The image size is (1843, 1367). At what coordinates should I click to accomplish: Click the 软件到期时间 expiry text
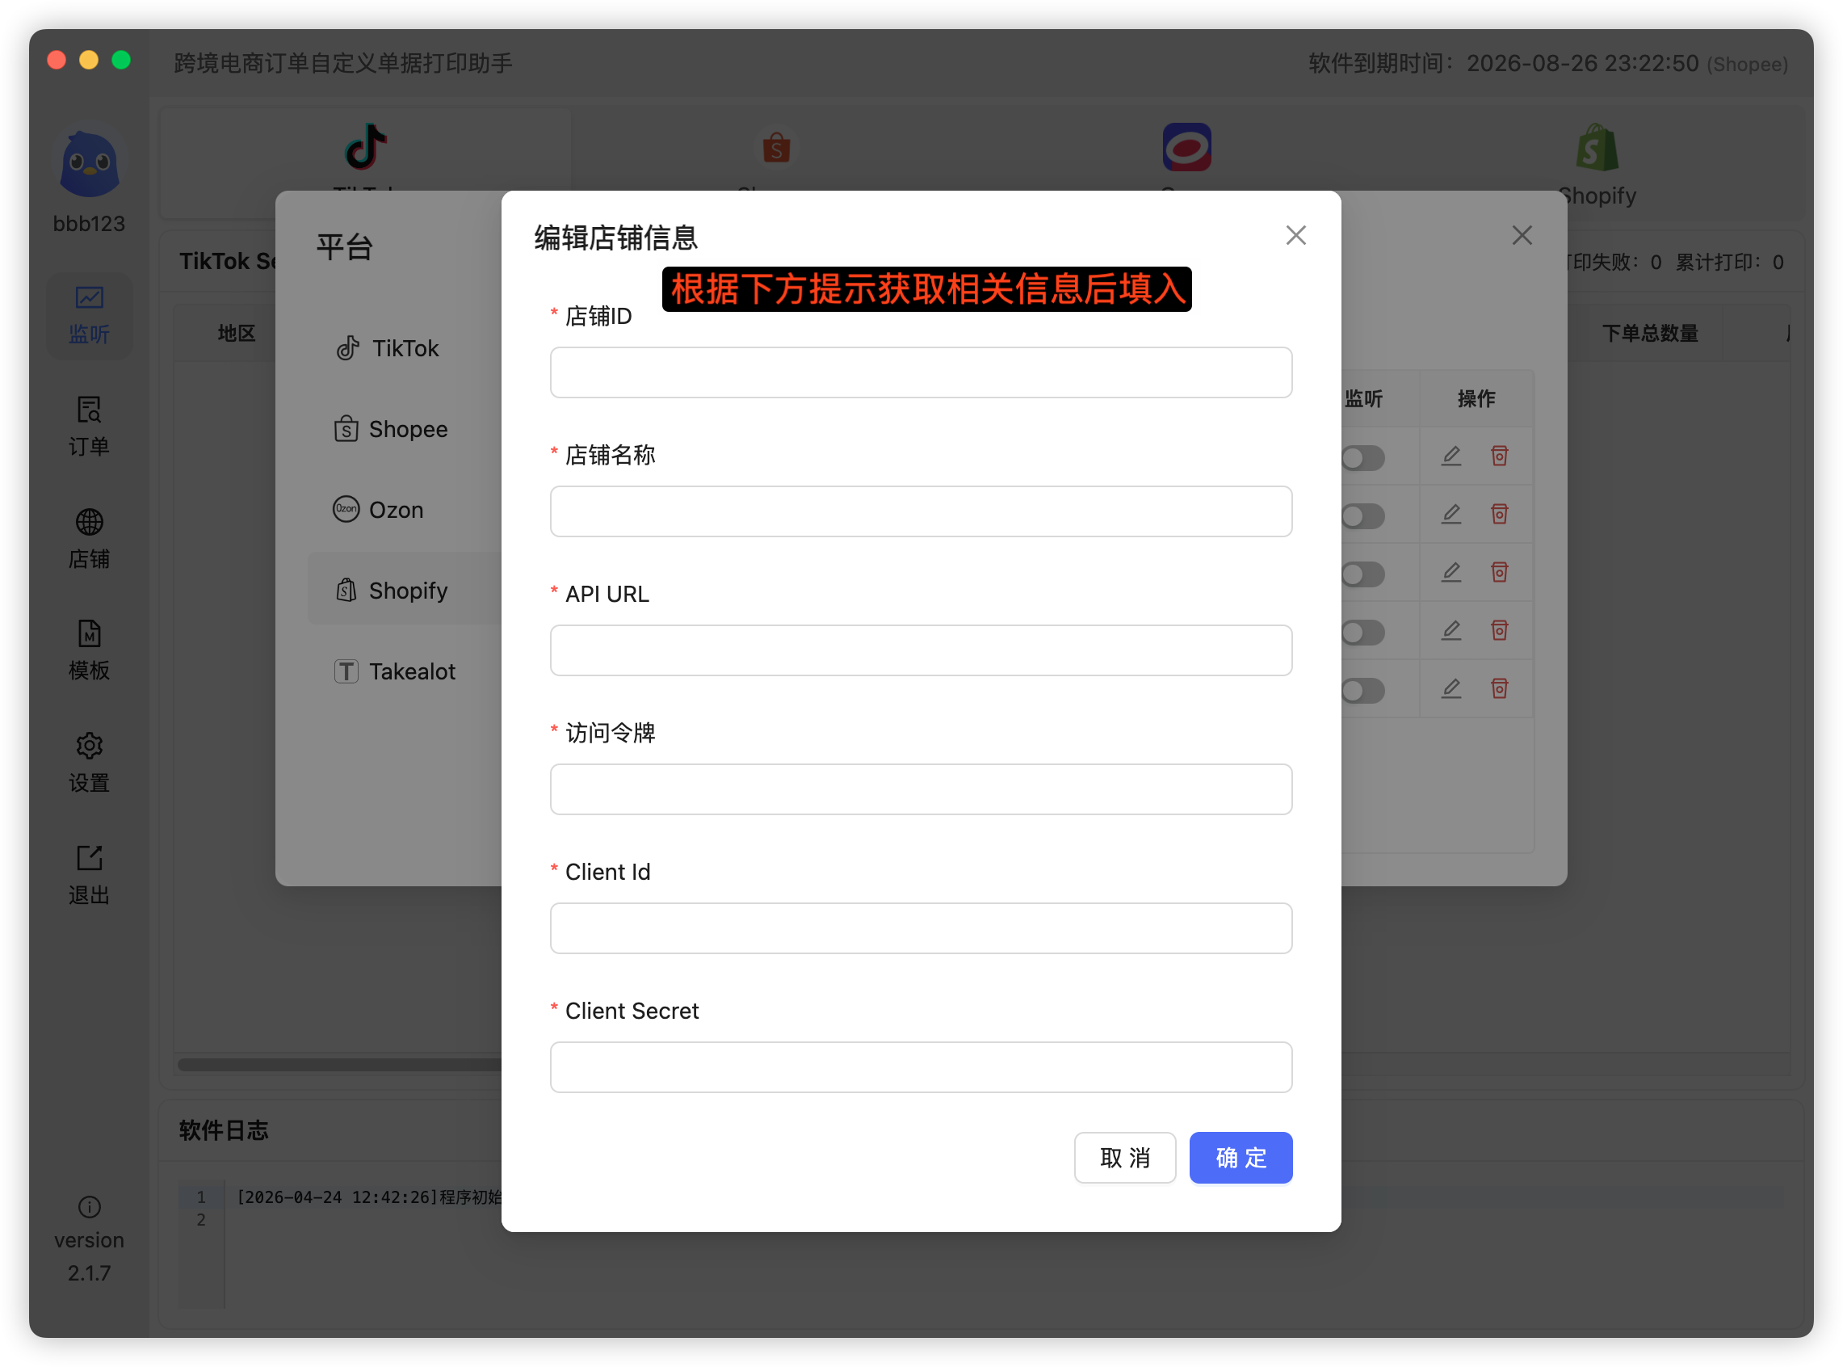[x=1547, y=63]
